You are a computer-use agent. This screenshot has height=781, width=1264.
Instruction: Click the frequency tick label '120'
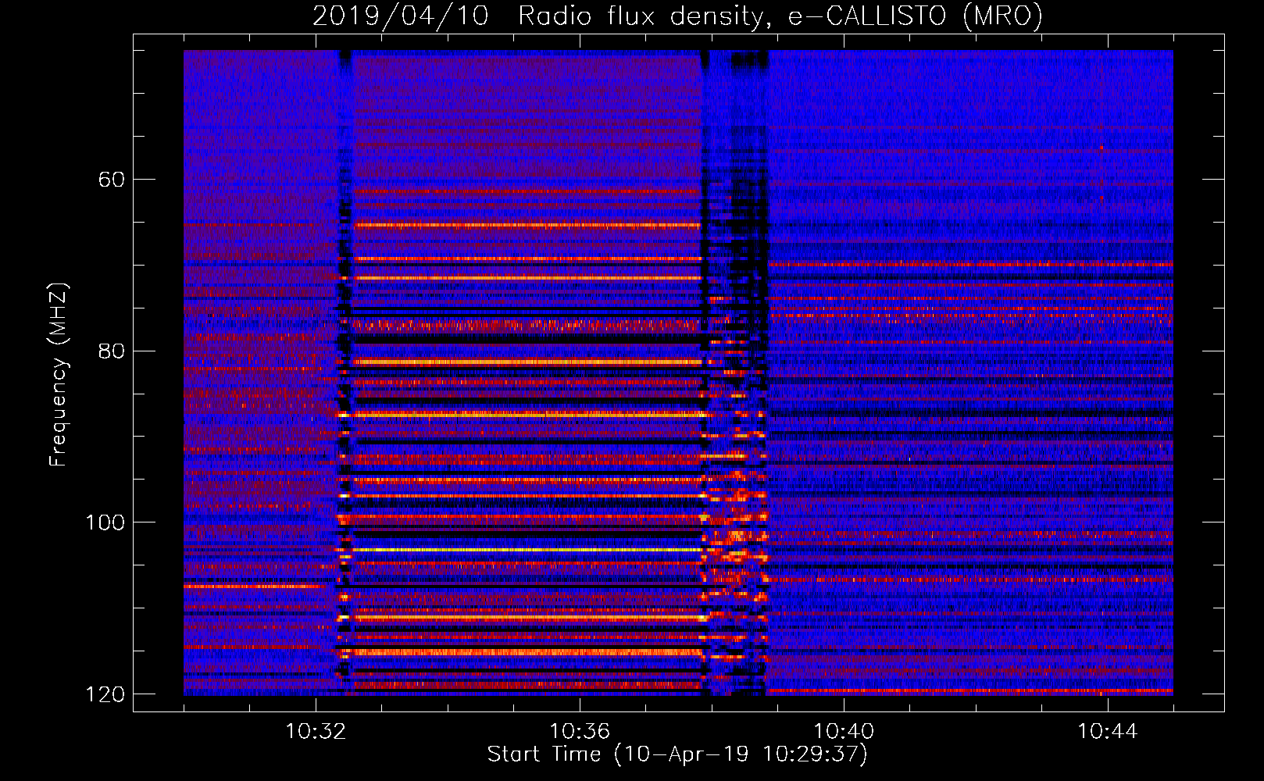pyautogui.click(x=105, y=694)
